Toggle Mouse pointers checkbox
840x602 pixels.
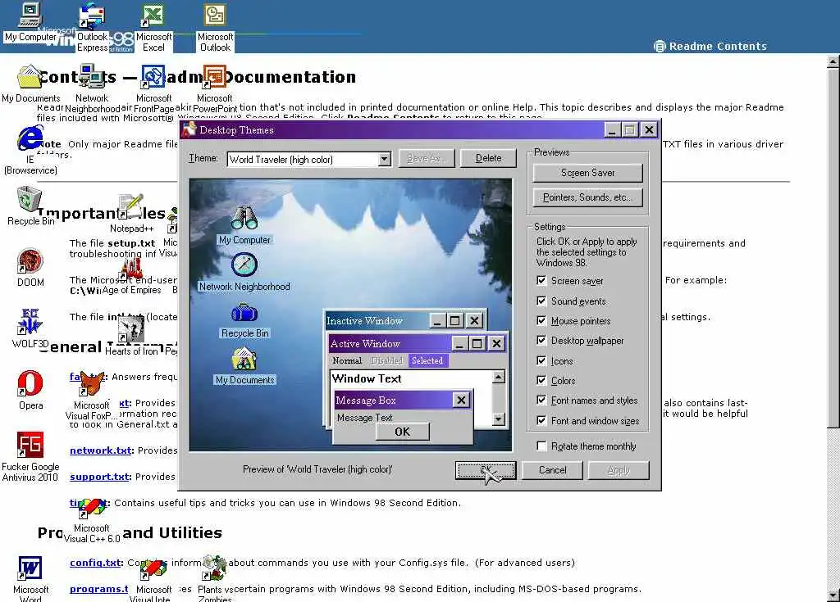pyautogui.click(x=541, y=320)
